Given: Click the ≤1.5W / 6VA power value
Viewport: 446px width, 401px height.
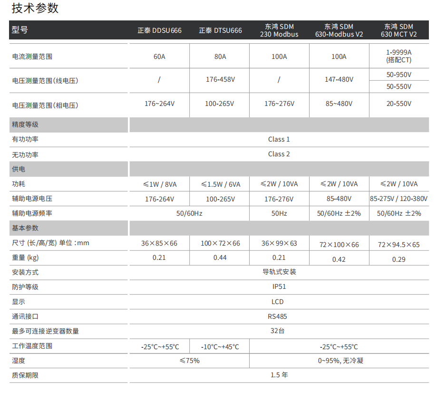Looking at the screenshot, I should point(221,184).
